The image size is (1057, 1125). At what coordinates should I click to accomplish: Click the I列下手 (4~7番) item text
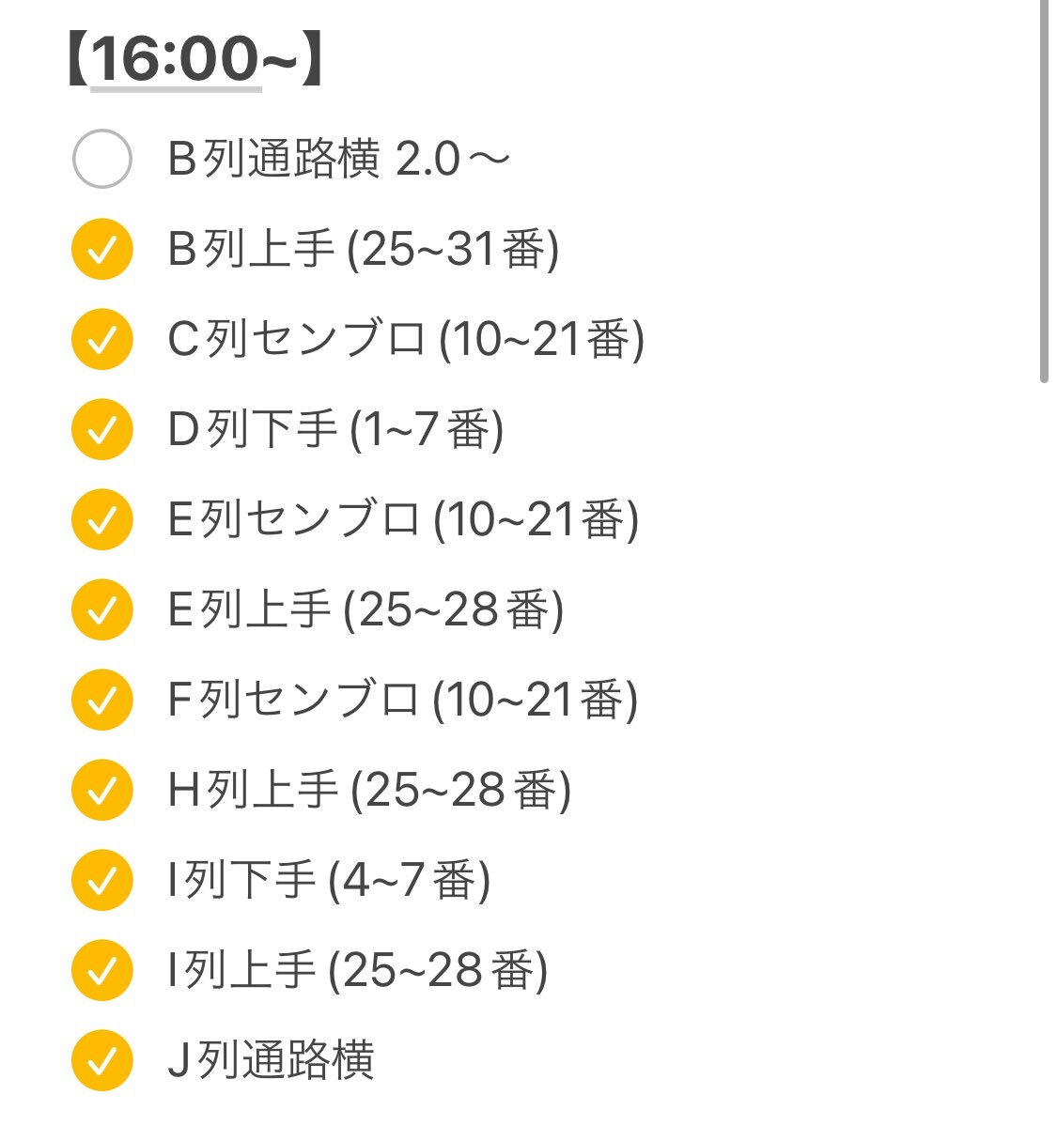point(329,880)
